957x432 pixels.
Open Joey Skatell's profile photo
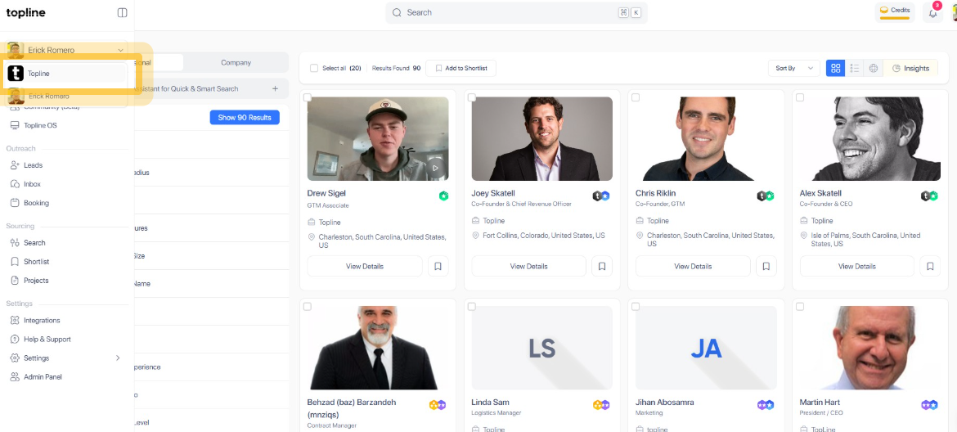[x=542, y=138]
